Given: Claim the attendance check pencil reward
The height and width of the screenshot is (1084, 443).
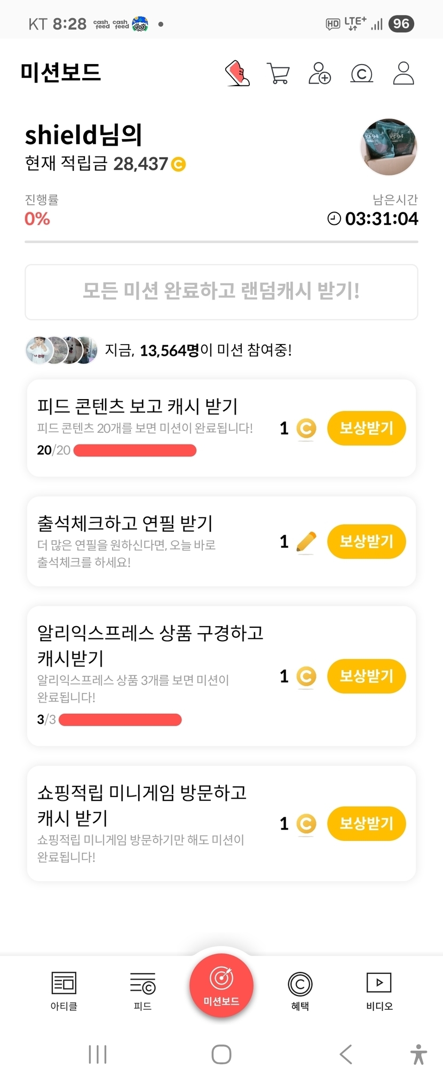Looking at the screenshot, I should tap(366, 541).
